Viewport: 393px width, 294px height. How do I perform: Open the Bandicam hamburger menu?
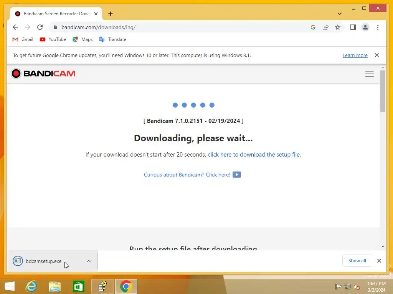coord(370,74)
